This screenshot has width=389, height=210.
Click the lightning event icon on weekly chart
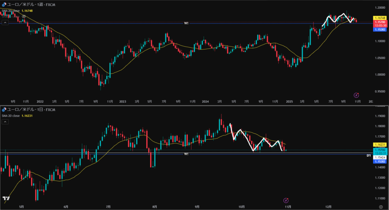(356, 95)
